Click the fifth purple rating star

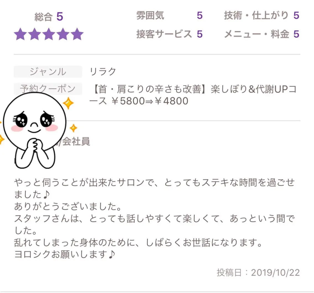[77, 34]
